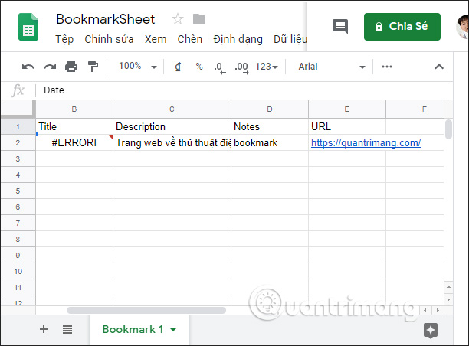Open the quantrimang.com link in cell E2
The image size is (469, 346).
coord(366,142)
